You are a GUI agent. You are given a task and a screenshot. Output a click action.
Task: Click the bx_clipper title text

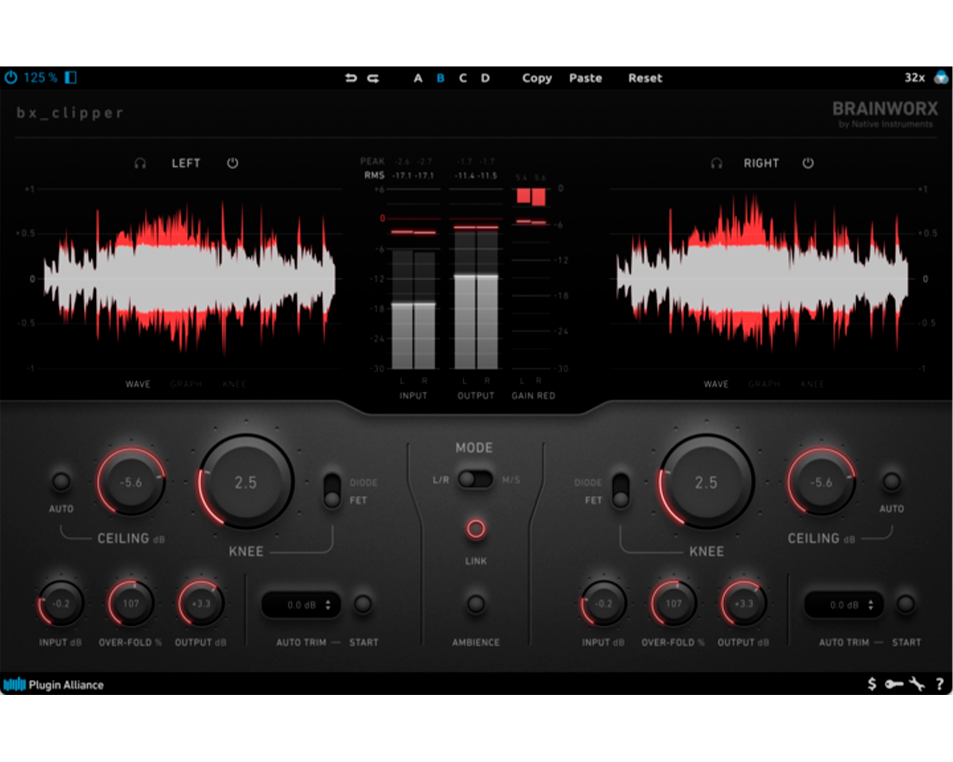pyautogui.click(x=70, y=113)
